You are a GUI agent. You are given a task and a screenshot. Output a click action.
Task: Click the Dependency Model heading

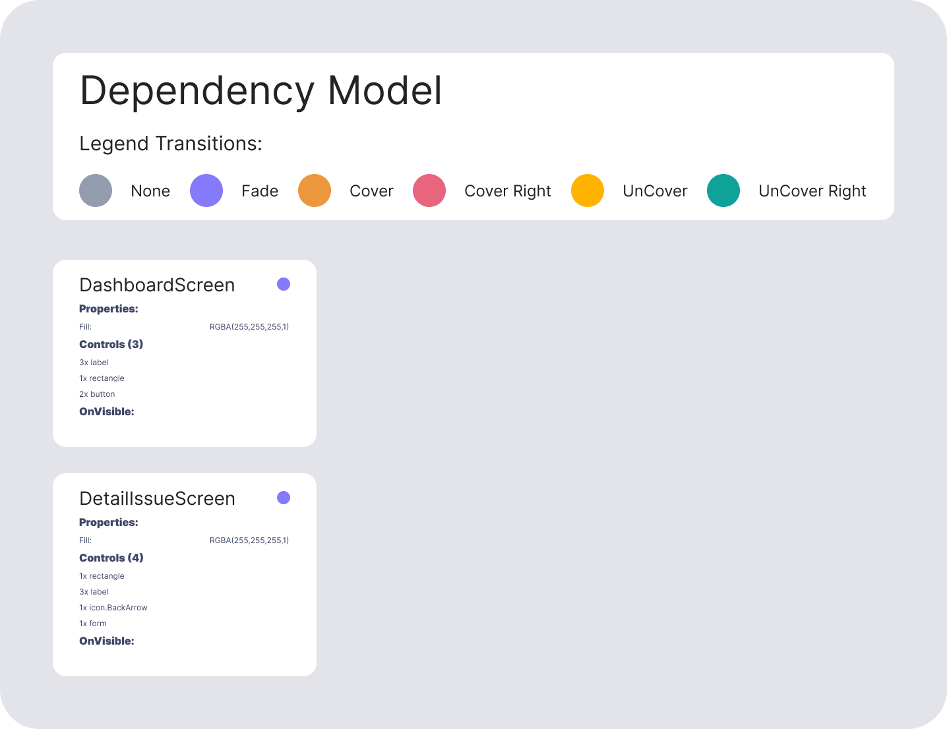pyautogui.click(x=260, y=90)
